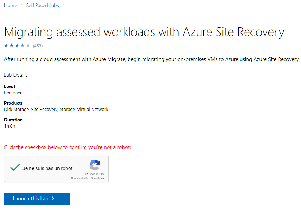
Task: Click the "Je ne suis pas un robot" label
Action: pos(47,168)
